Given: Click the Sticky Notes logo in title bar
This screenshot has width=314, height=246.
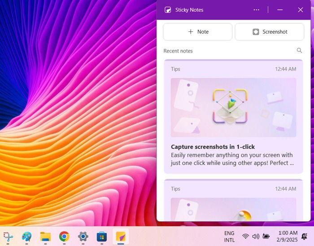Looking at the screenshot, I should pyautogui.click(x=168, y=10).
